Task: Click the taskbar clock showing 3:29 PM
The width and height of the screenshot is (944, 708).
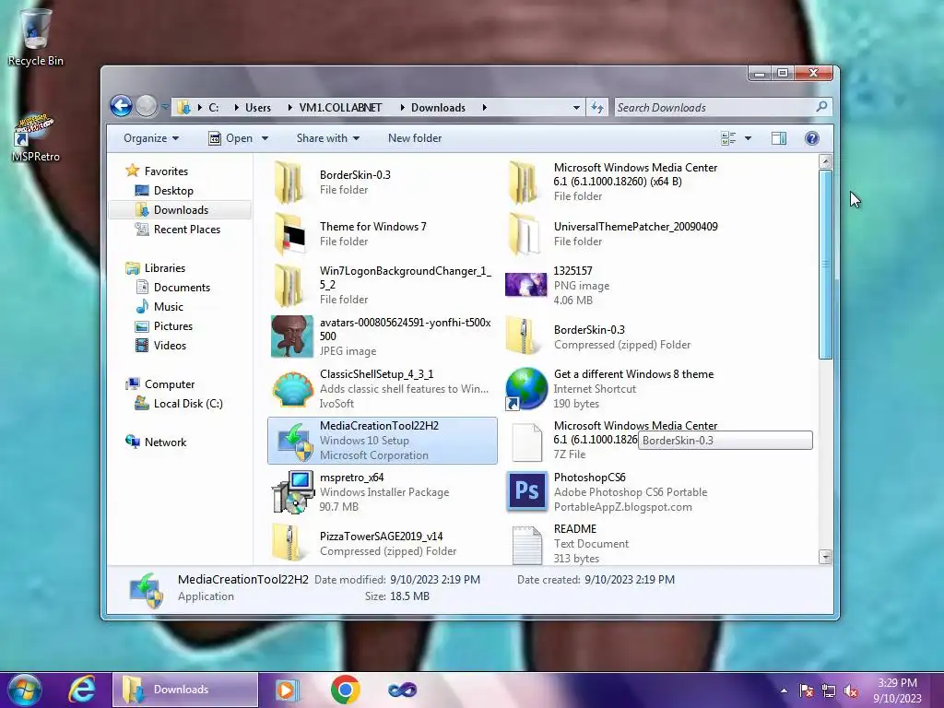Action: click(897, 690)
